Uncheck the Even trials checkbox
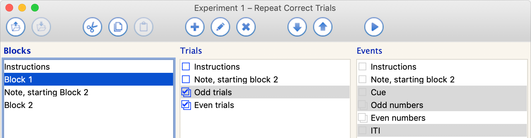The width and height of the screenshot is (531, 138). pyautogui.click(x=186, y=105)
